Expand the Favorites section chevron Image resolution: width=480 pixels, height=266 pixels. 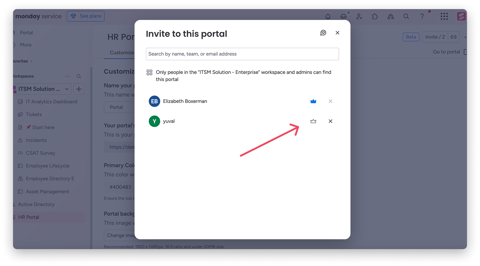click(x=31, y=61)
